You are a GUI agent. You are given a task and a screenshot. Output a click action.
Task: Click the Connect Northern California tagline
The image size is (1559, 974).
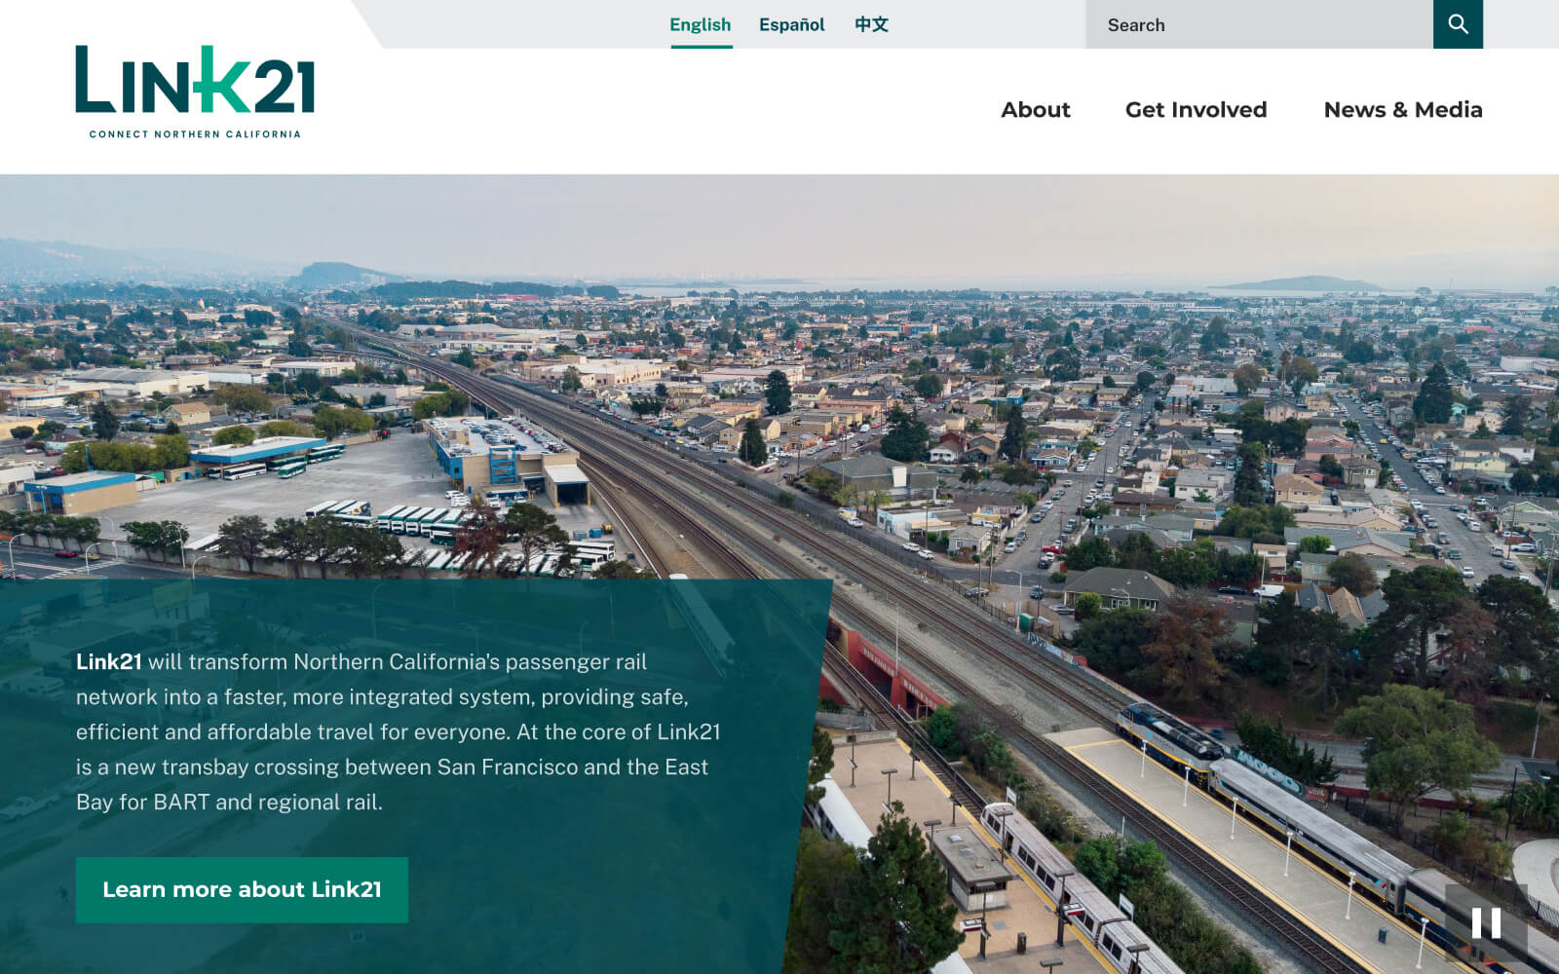[x=195, y=134]
